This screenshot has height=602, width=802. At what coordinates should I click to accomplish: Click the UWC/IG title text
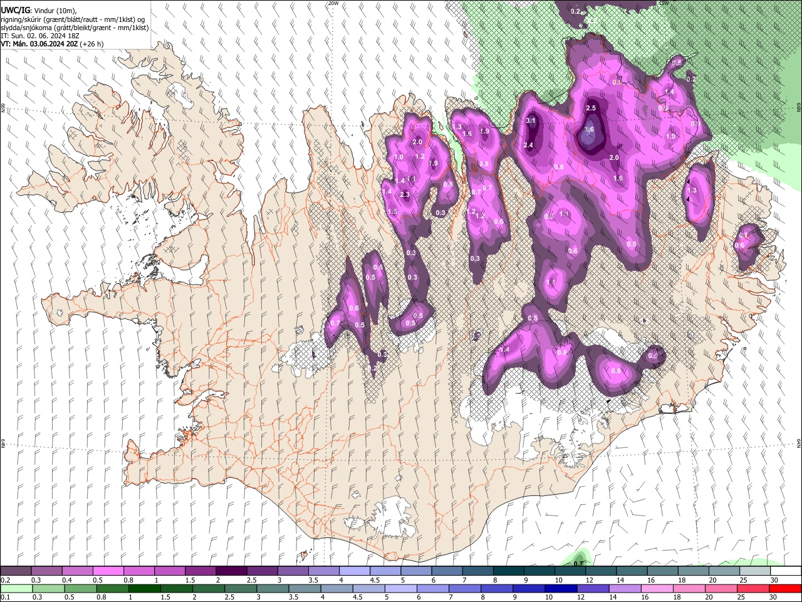point(14,11)
